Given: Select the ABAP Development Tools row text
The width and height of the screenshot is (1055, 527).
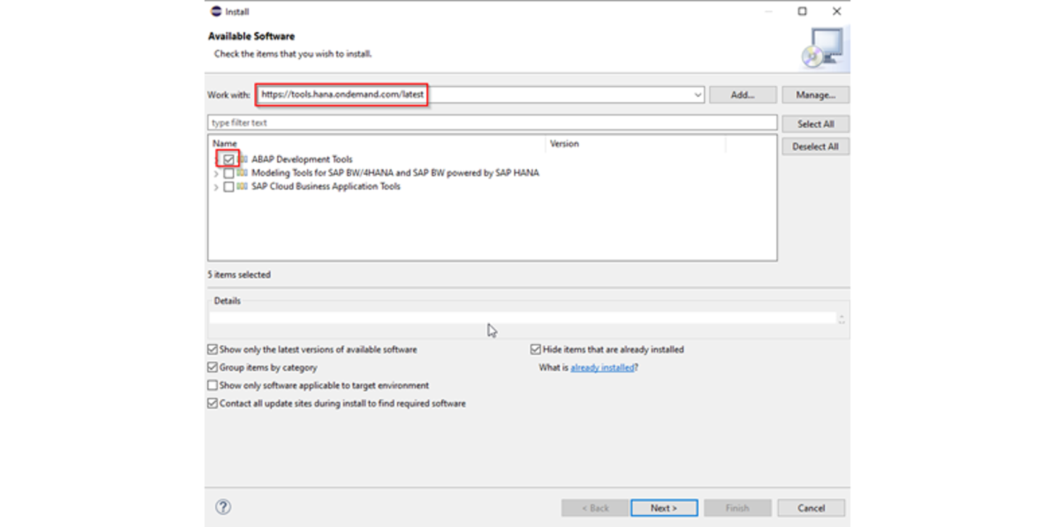Looking at the screenshot, I should click(302, 159).
